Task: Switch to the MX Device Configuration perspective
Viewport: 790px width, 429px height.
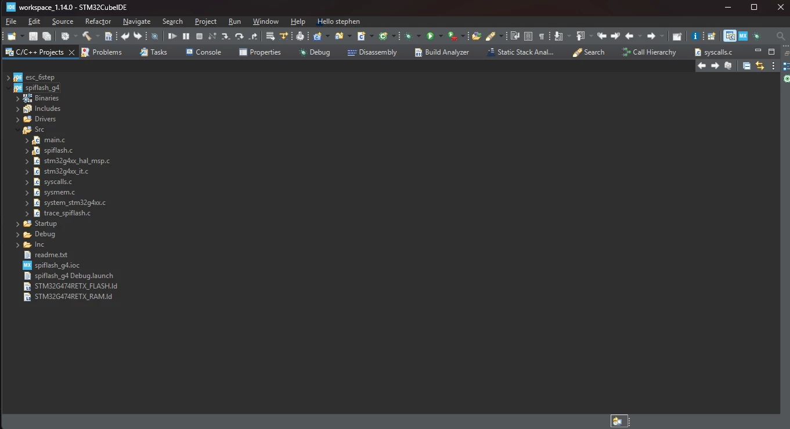Action: tap(742, 36)
